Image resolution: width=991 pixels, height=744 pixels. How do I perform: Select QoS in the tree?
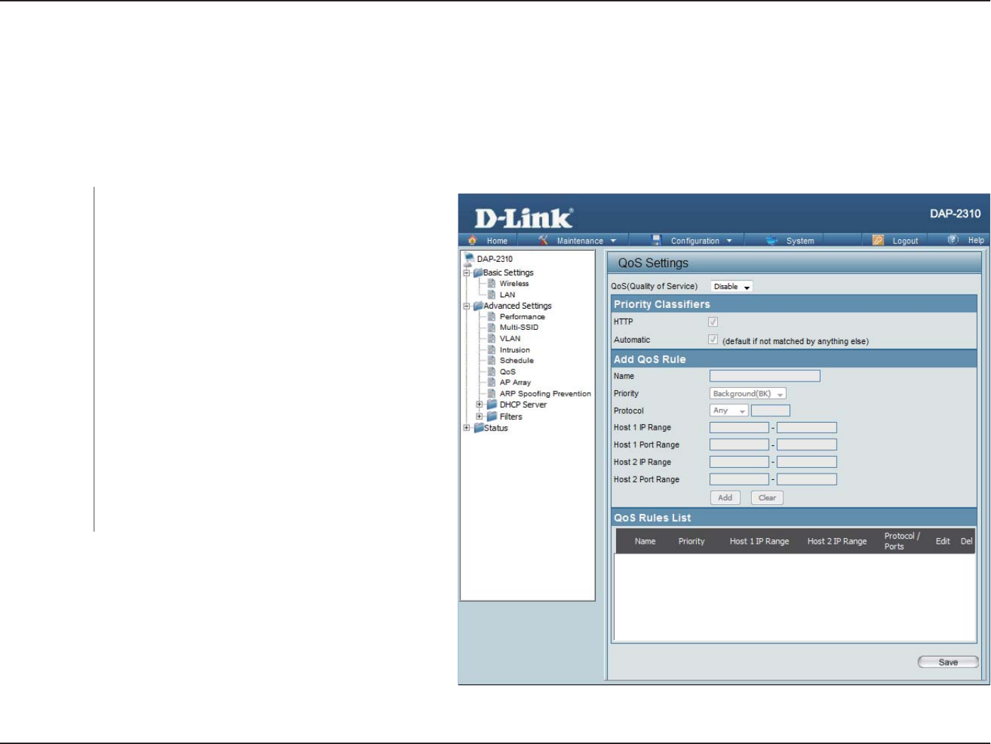pyautogui.click(x=507, y=372)
